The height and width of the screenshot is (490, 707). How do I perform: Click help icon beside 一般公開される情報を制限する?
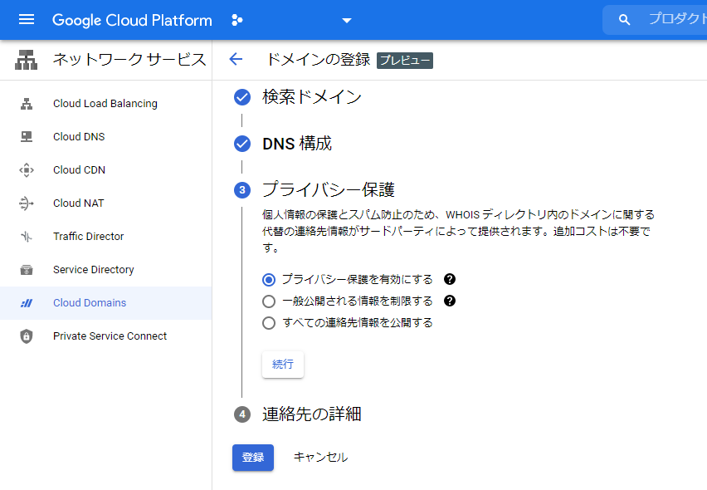(450, 301)
